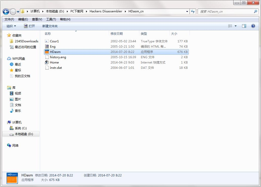Open the 文件(F) menu

tap(9, 19)
